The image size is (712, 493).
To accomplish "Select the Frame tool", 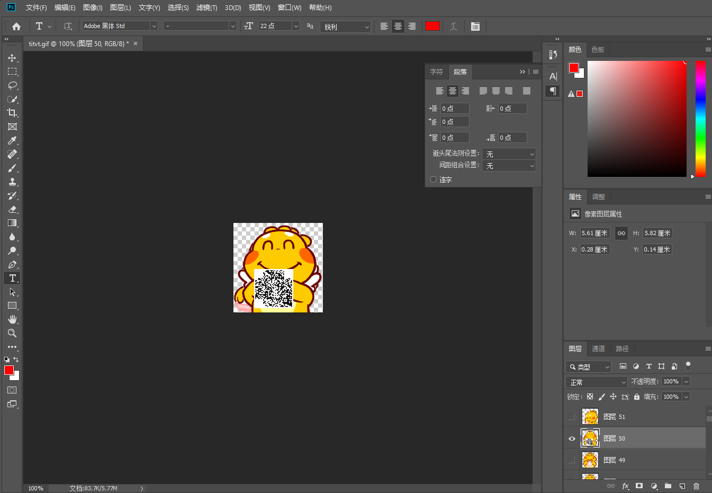I will [x=12, y=127].
